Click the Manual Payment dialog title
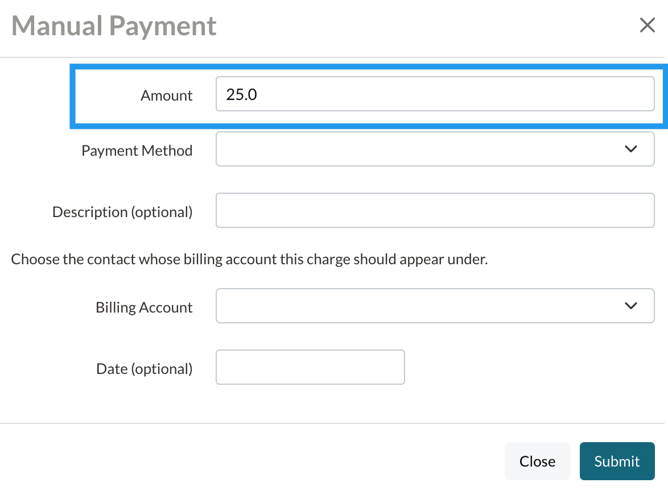 tap(114, 26)
